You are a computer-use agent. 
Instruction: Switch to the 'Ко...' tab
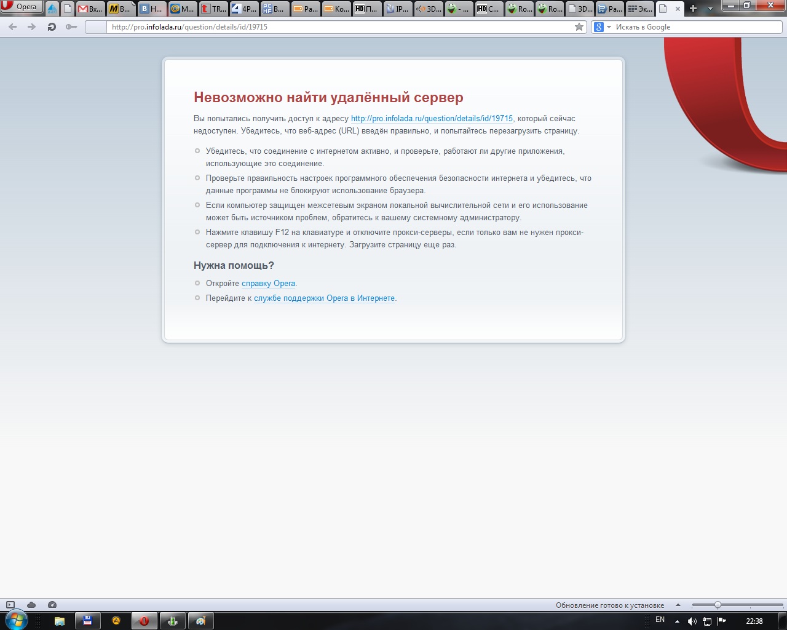(336, 9)
